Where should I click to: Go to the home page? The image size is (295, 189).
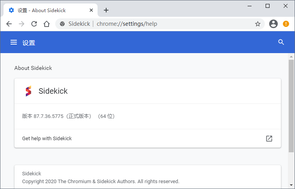(x=47, y=24)
